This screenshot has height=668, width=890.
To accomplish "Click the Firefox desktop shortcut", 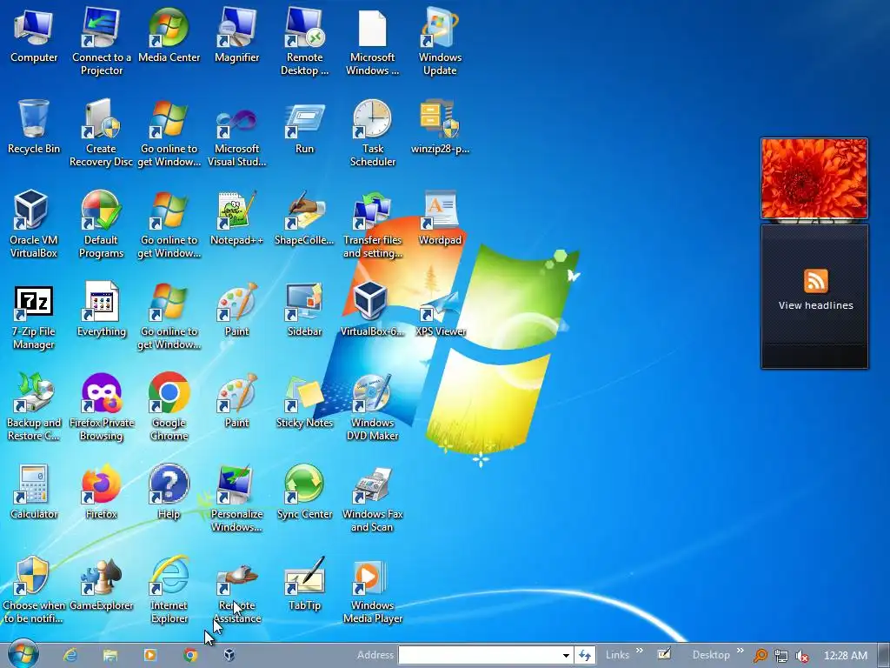I will click(101, 493).
